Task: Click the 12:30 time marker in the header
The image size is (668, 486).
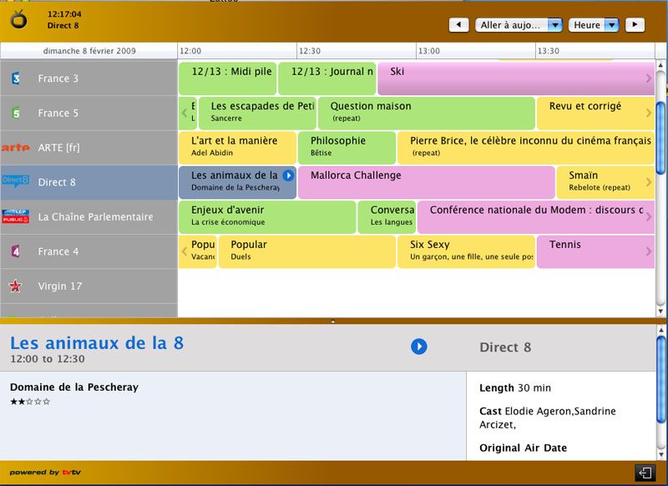Action: point(310,51)
